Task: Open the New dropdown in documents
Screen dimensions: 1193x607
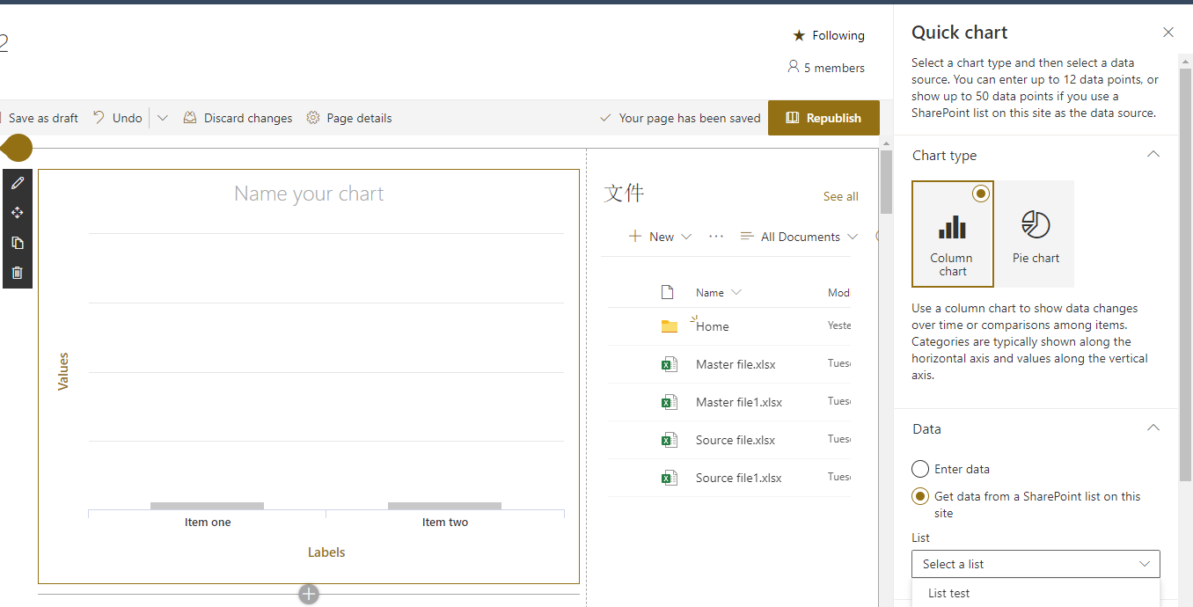Action: click(660, 237)
